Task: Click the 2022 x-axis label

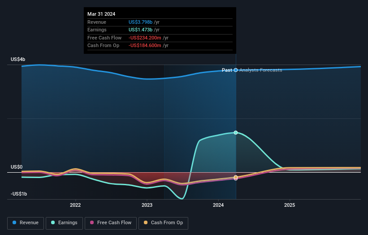Action: click(x=75, y=205)
